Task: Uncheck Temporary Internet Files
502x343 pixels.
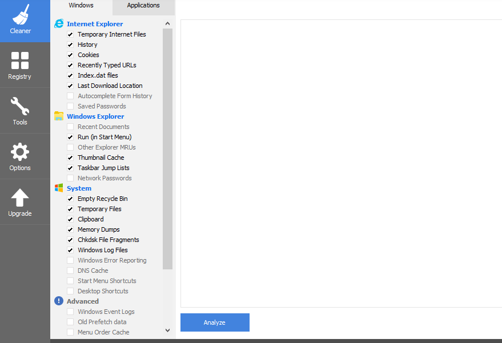Action: (70, 34)
